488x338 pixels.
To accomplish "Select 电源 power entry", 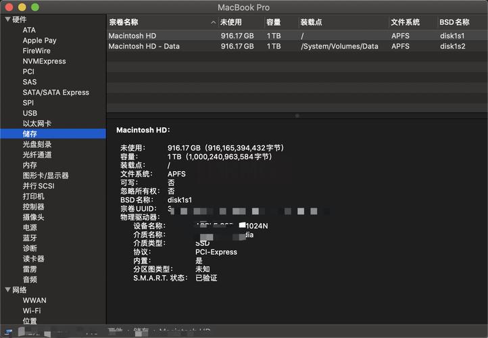I will pyautogui.click(x=30, y=228).
